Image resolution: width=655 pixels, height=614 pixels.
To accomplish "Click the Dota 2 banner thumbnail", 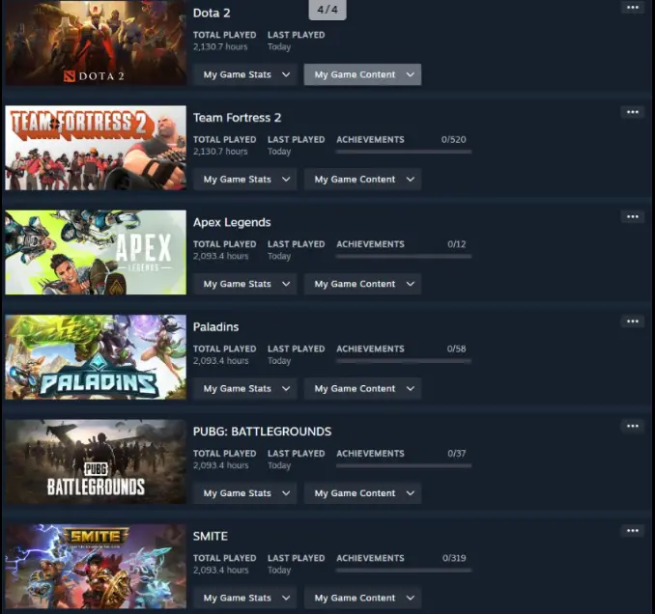I will [x=96, y=43].
